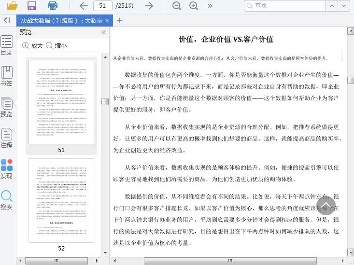This screenshot has width=354, height=265.
Task: Open the 发现 discover panel
Action: pos(7,169)
